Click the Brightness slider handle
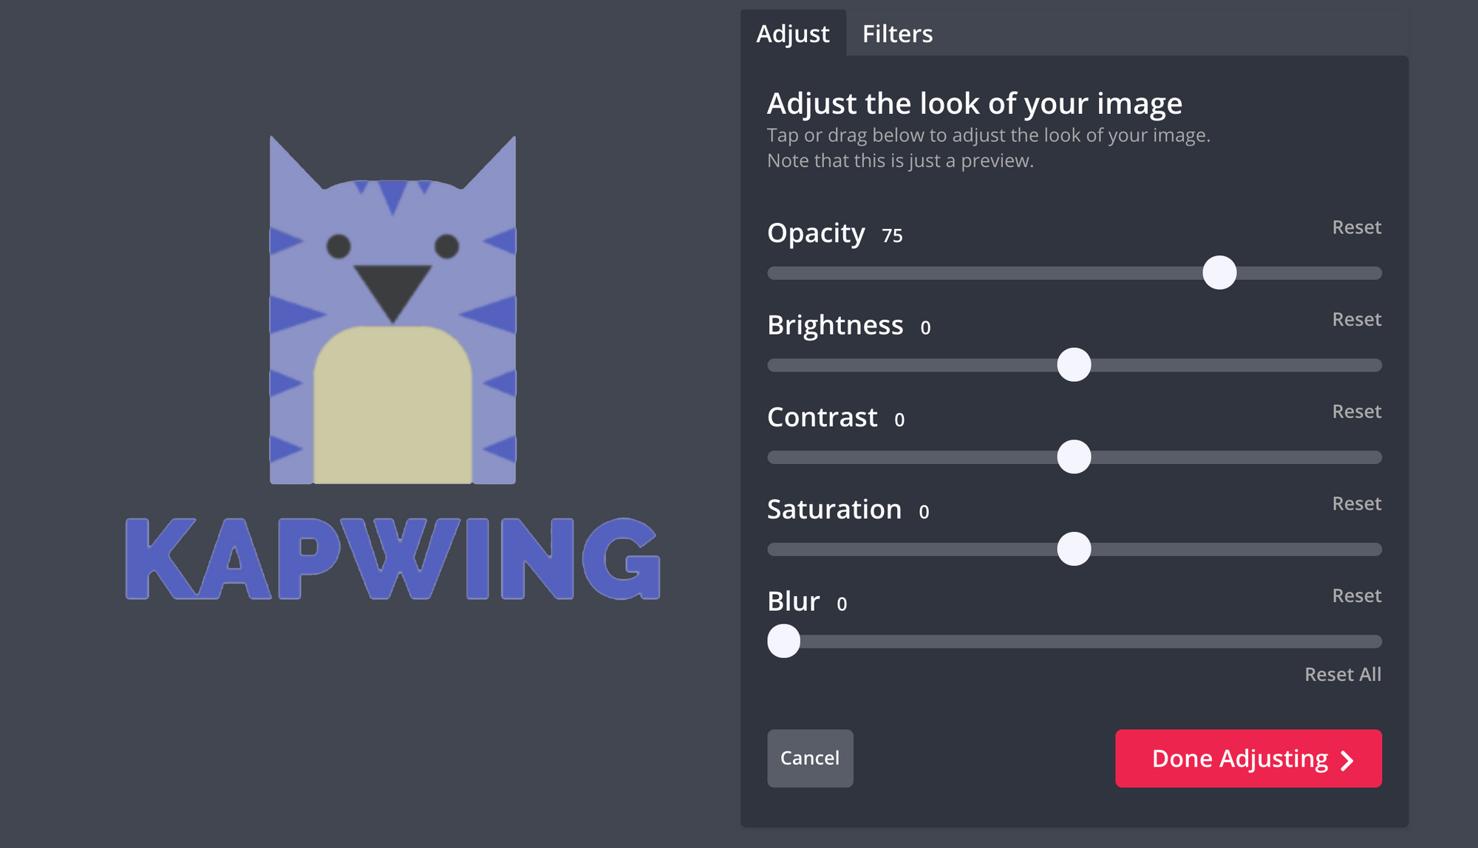Image resolution: width=1478 pixels, height=848 pixels. tap(1073, 364)
